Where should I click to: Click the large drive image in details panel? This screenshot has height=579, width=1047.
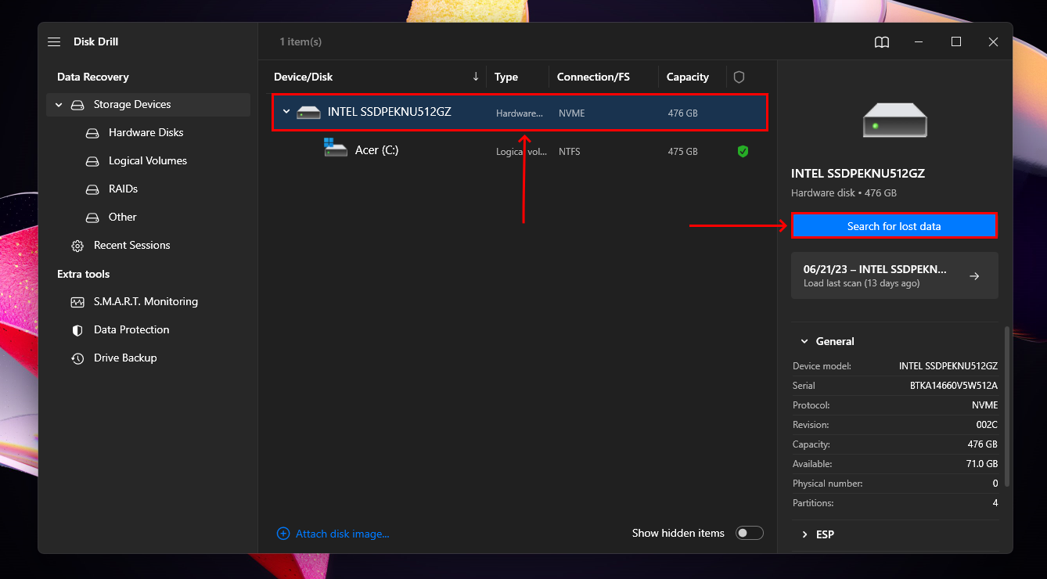click(894, 119)
